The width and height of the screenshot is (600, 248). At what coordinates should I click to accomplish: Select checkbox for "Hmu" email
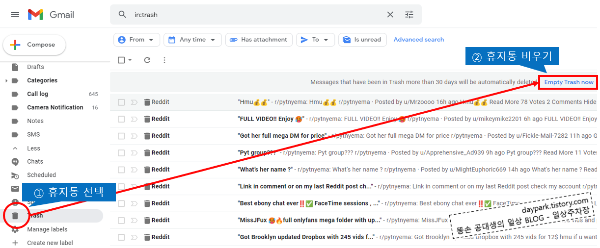(x=121, y=102)
